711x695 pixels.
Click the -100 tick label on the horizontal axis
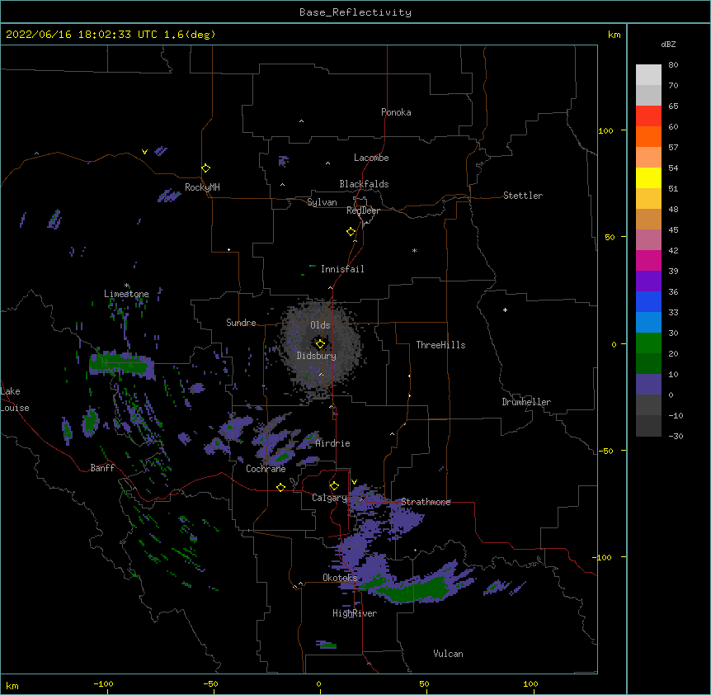tap(103, 683)
